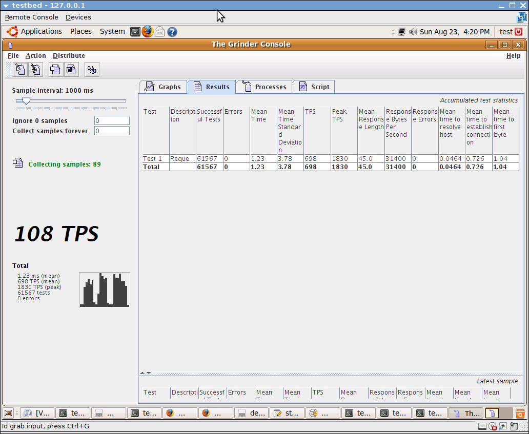
Task: Click the 'Test 1' row cell
Action: click(x=156, y=158)
